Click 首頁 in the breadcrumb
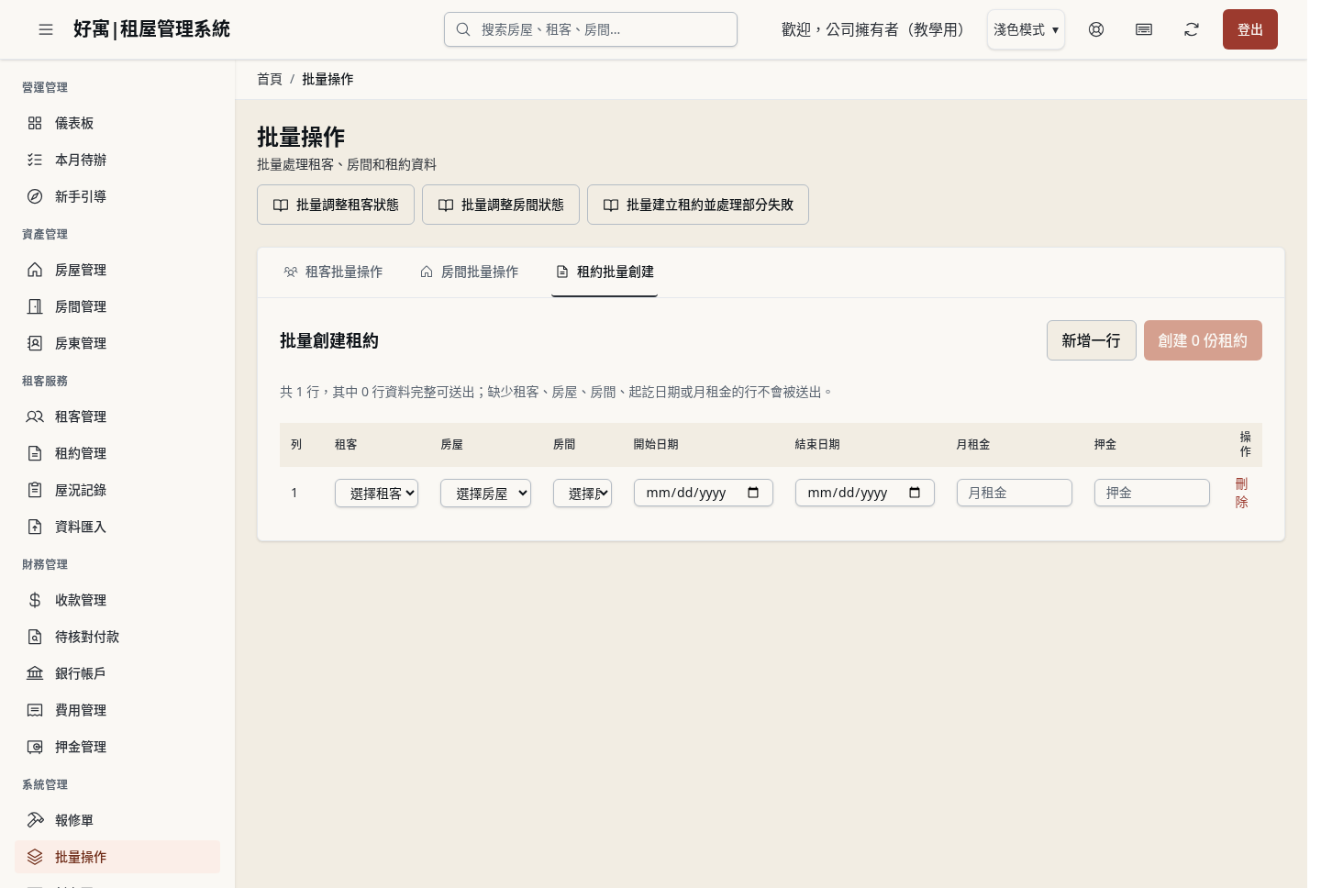Screen dimensions: 1321x888 click(270, 79)
